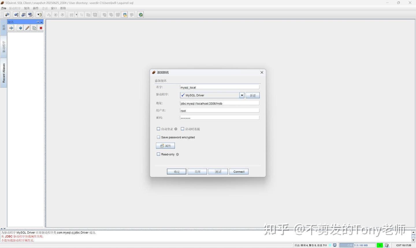Click the small dropdown arrow among session toolbar buttons
Screen dimensions: 416x248
point(76,15)
